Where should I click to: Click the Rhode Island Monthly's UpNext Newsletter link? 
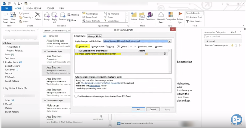(101, 83)
